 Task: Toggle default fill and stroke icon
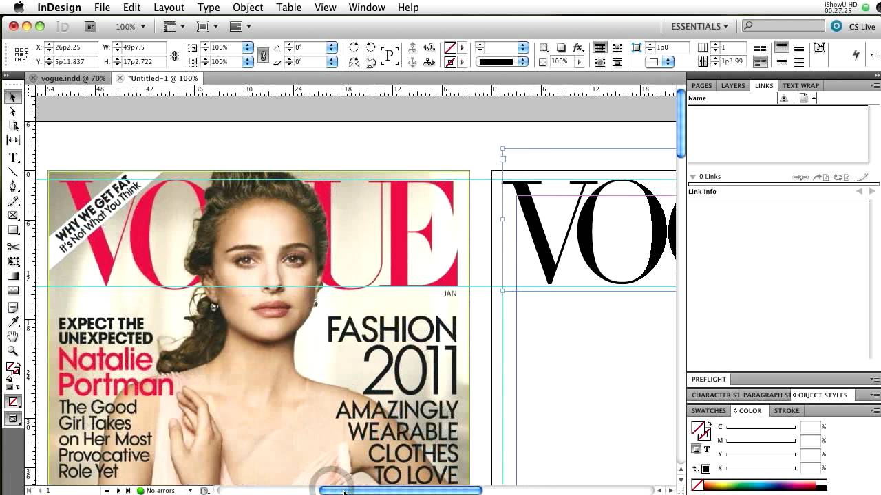[9, 378]
